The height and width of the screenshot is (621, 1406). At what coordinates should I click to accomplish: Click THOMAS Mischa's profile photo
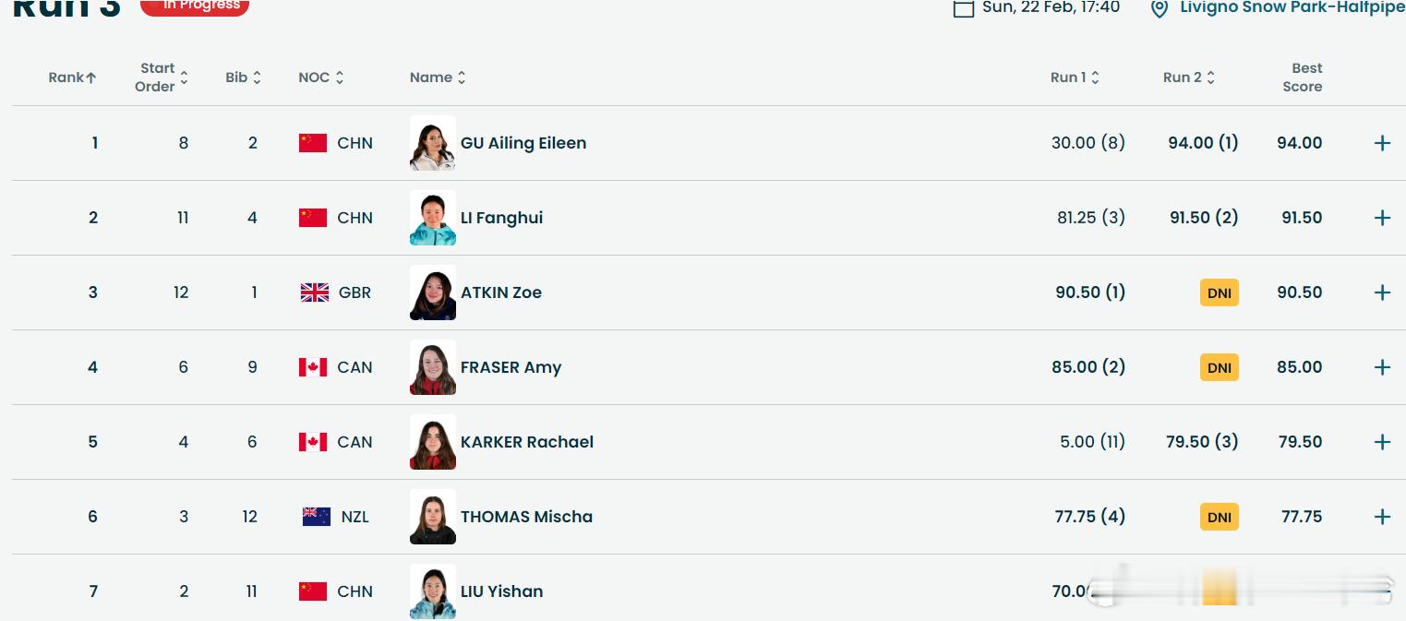coord(432,517)
